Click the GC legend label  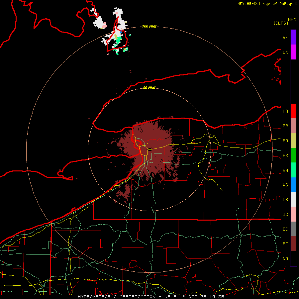(285, 229)
